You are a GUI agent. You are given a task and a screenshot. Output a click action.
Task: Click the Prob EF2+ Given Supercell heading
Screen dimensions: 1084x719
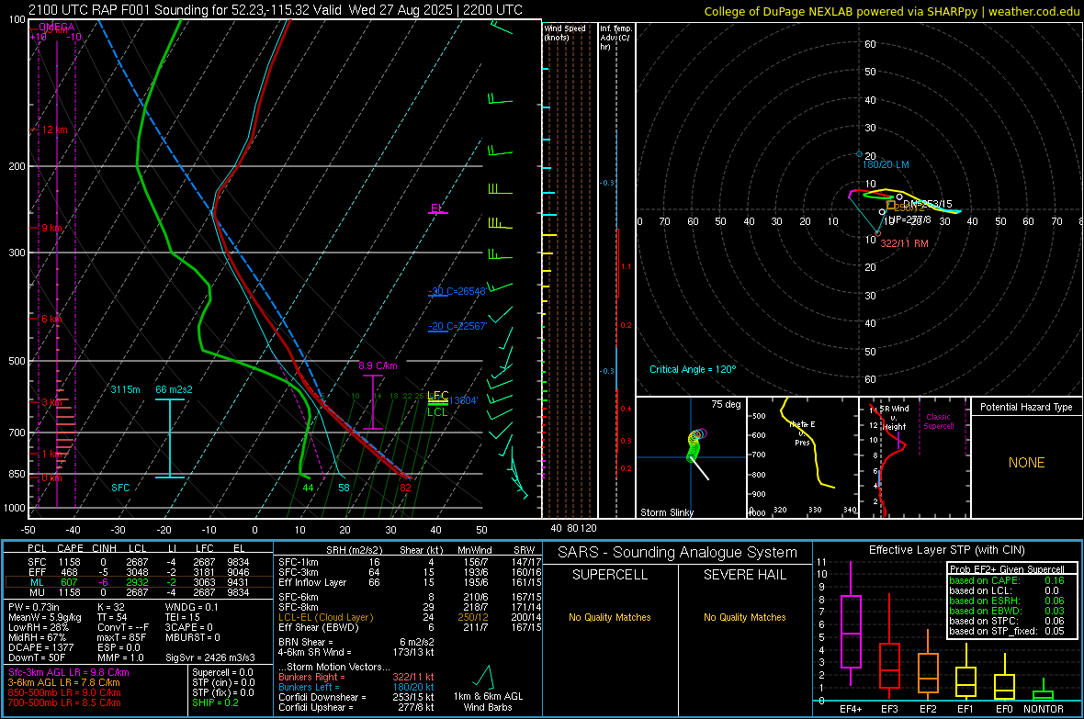tap(1007, 569)
